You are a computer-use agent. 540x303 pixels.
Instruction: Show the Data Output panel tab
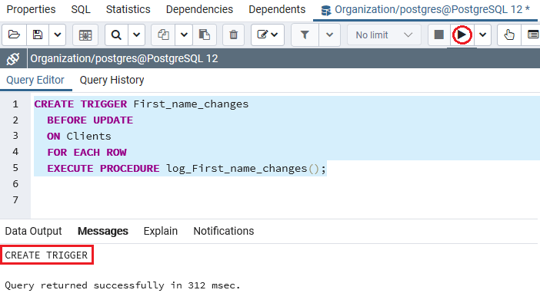33,231
